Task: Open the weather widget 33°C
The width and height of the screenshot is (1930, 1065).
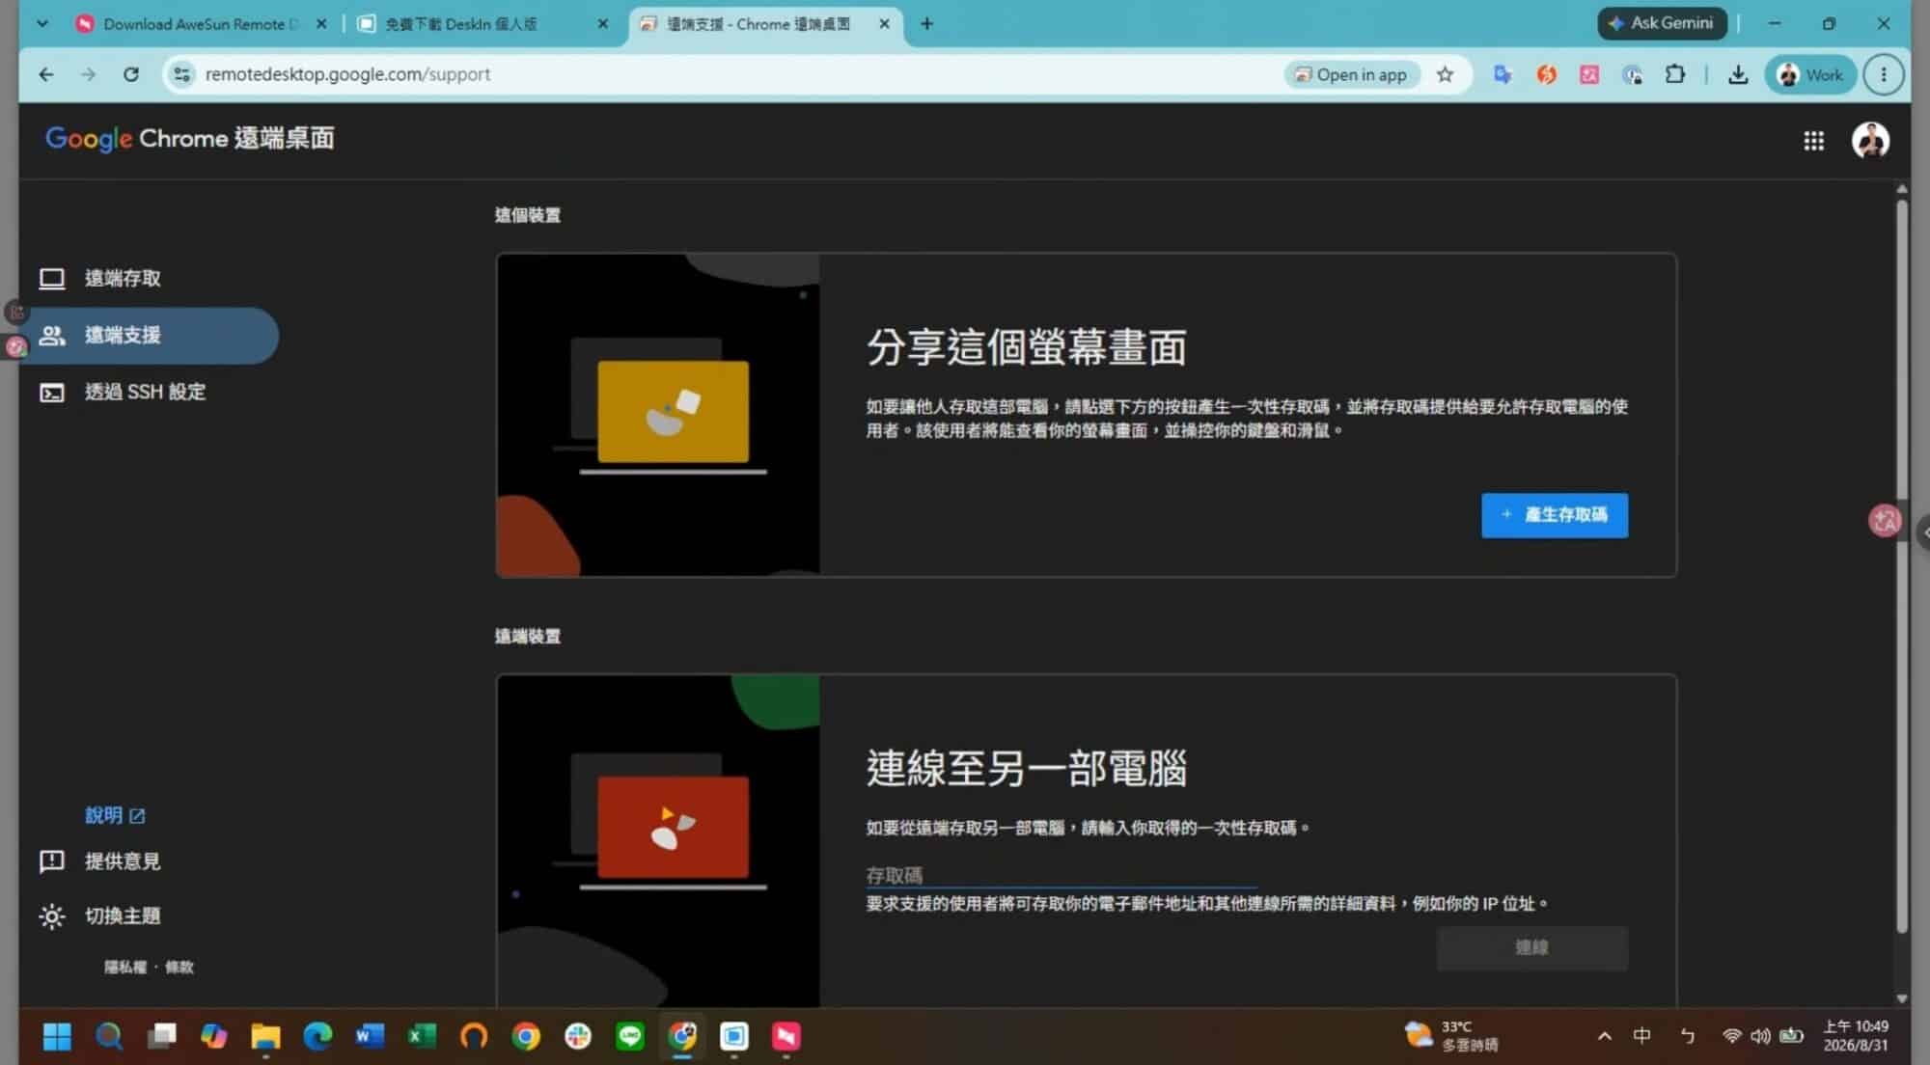Action: [x=1452, y=1036]
